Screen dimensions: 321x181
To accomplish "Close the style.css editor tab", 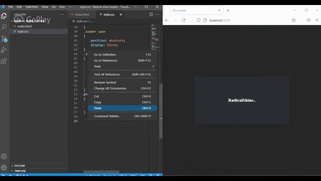I will [121, 15].
